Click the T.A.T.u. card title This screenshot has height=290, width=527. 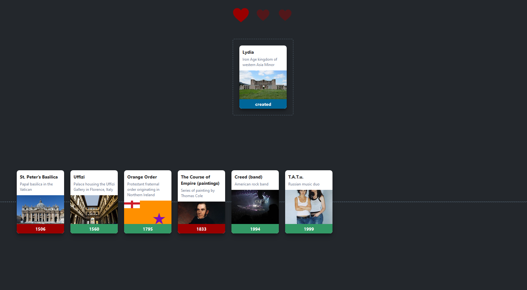296,177
